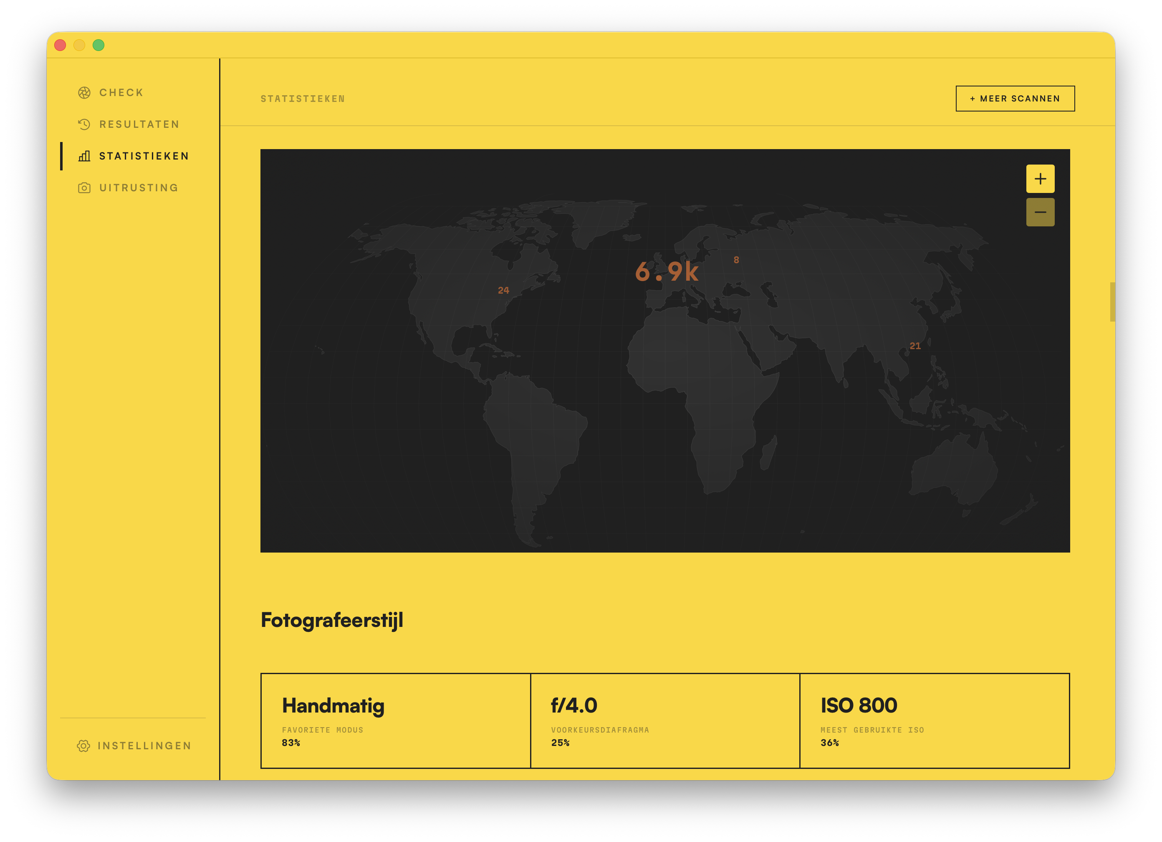The height and width of the screenshot is (842, 1162).
Task: Click the Fotografeerstijl heading
Action: click(x=332, y=621)
